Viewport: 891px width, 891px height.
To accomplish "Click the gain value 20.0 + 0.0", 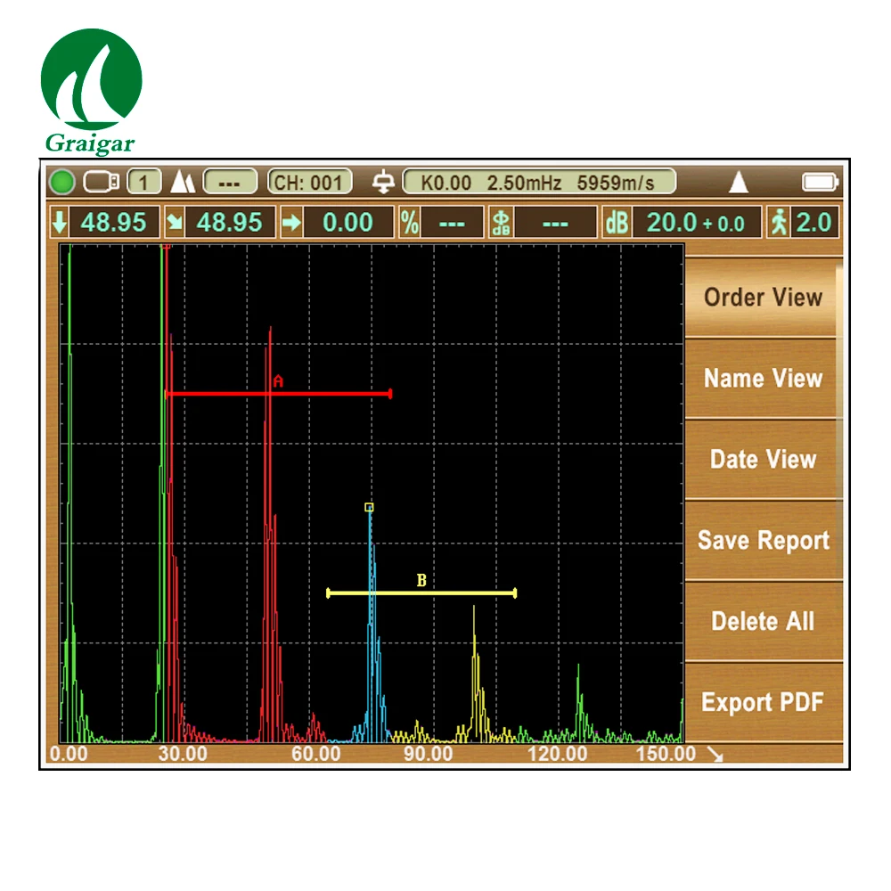I will click(x=696, y=222).
